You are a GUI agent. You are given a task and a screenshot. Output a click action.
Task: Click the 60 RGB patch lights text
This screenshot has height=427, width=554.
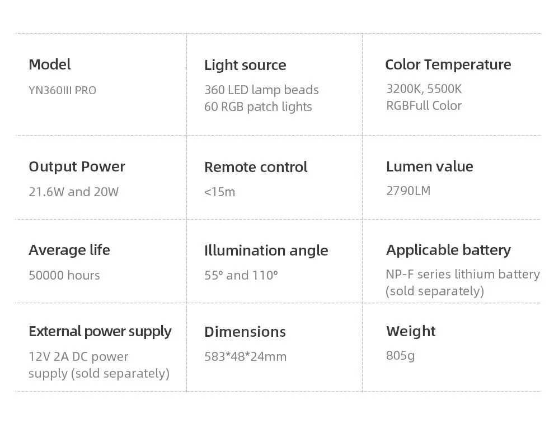coord(258,106)
